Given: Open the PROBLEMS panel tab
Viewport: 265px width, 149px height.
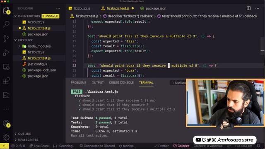Looking at the screenshot, I should point(79,82).
